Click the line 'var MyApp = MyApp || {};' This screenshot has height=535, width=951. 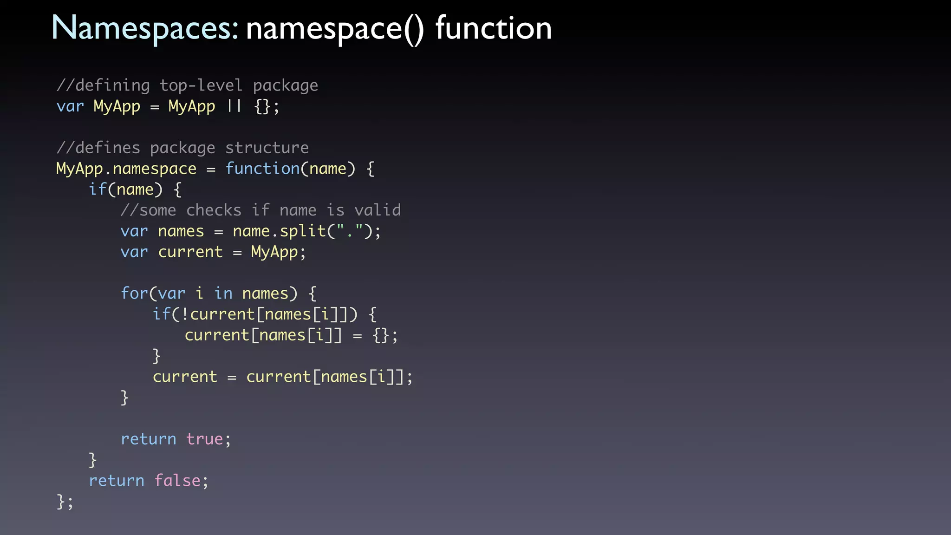click(x=168, y=107)
